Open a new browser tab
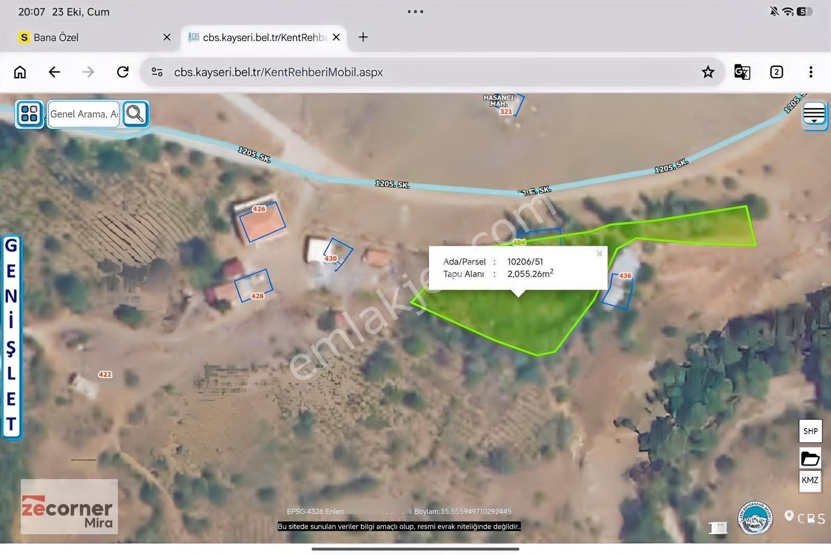The width and height of the screenshot is (831, 555). coord(363,37)
